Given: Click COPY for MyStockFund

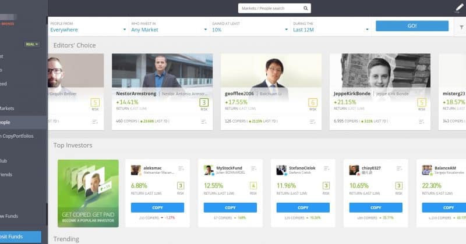Looking at the screenshot, I should pos(230,207).
